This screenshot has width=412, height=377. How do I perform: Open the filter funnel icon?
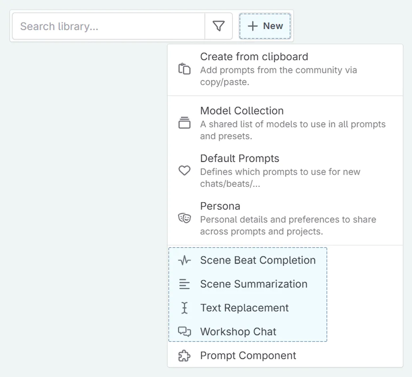[x=218, y=26]
